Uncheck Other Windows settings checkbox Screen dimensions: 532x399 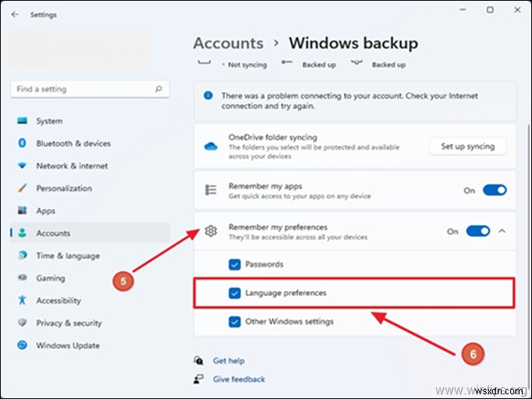235,321
